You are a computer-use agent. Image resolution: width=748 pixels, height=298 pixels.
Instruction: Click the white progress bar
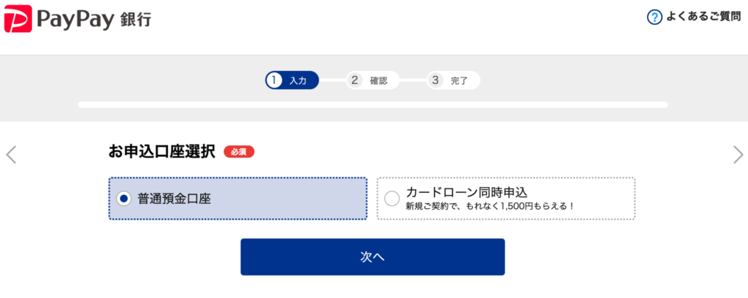[373, 104]
